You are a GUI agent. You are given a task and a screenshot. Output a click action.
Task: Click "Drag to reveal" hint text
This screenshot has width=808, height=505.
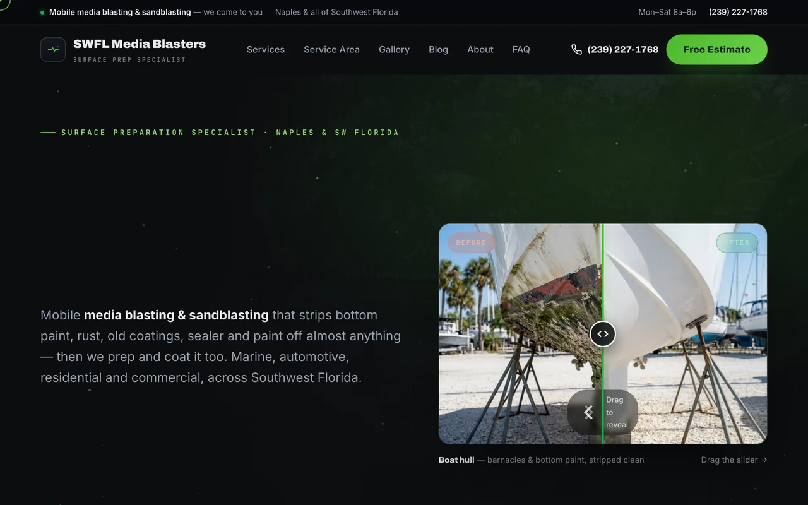[x=617, y=412]
